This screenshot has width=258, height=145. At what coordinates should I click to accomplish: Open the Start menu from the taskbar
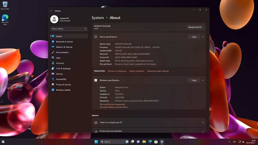pyautogui.click(x=96, y=142)
